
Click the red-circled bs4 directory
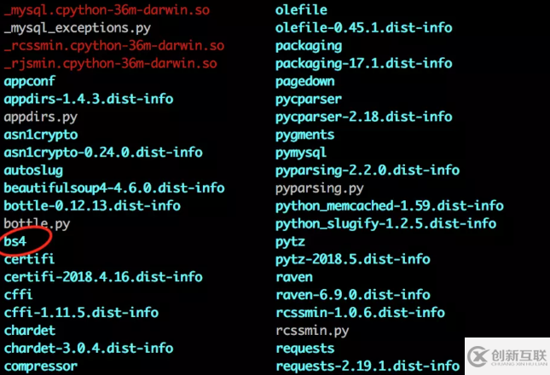tap(15, 241)
